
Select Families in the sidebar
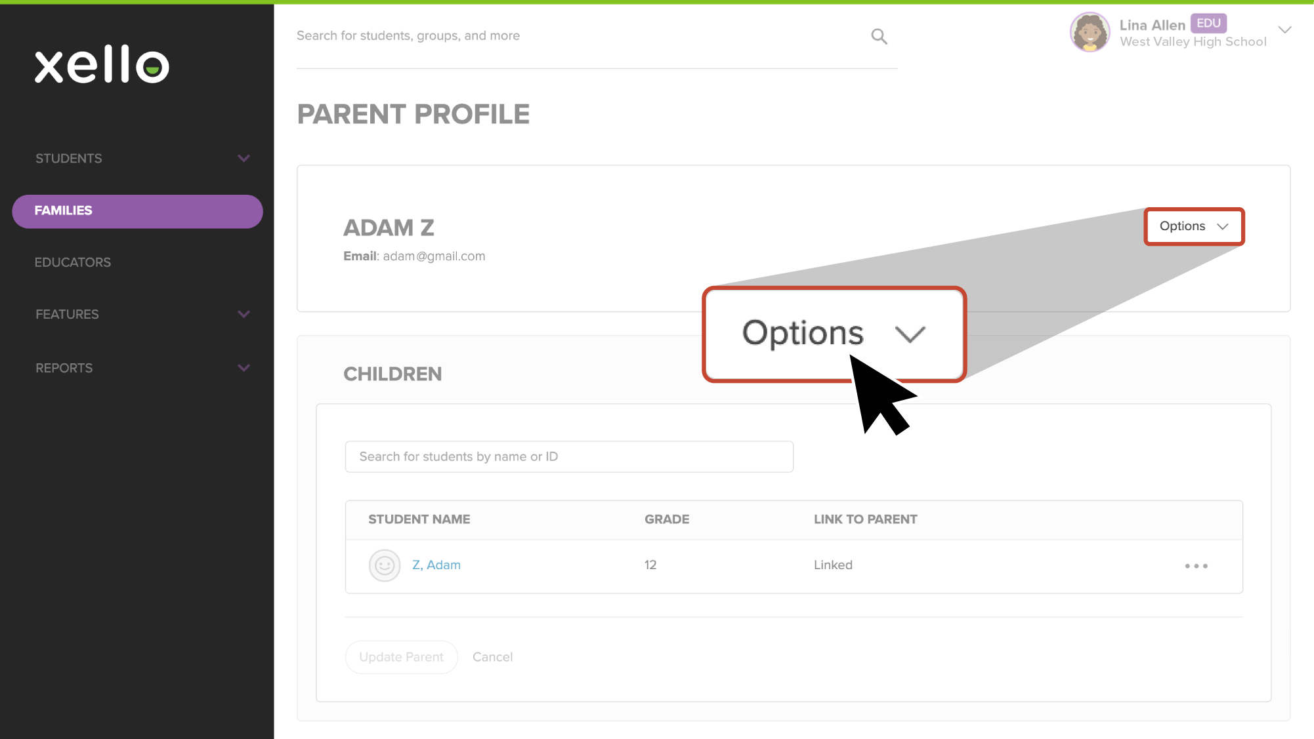137,211
